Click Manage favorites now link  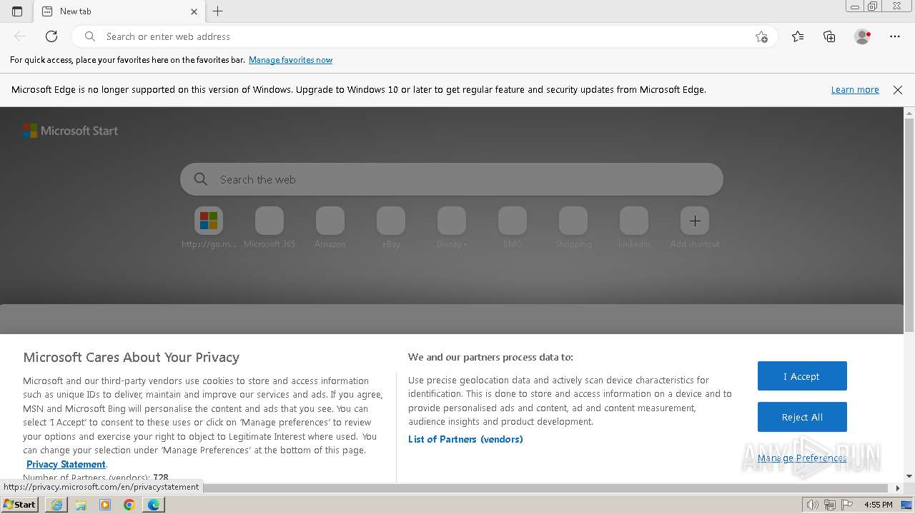pyautogui.click(x=290, y=60)
